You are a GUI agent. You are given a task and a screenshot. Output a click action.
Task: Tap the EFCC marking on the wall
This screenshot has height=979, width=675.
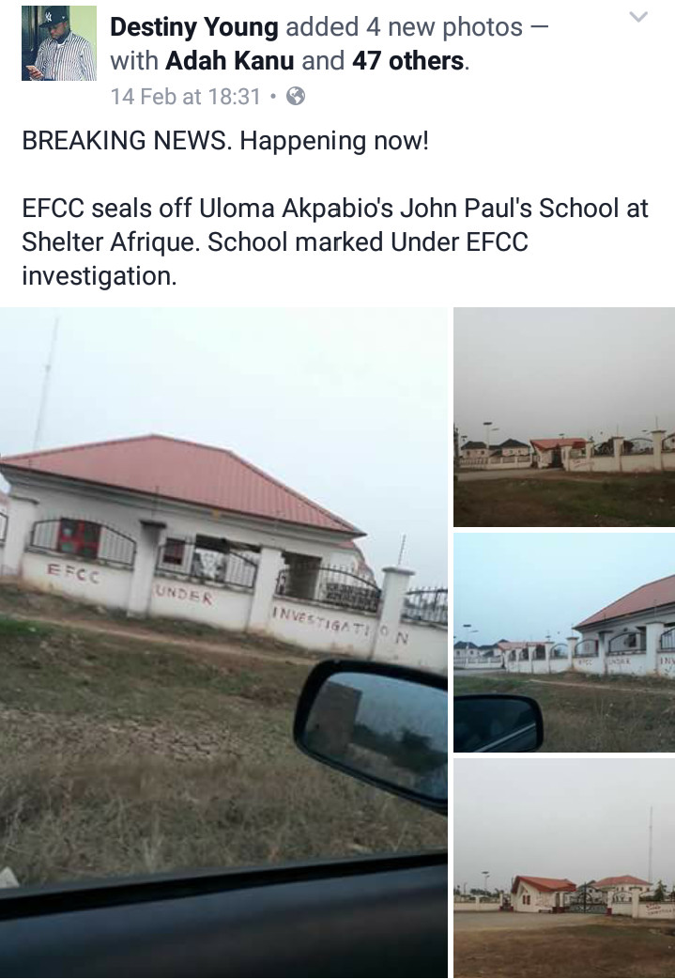73,572
